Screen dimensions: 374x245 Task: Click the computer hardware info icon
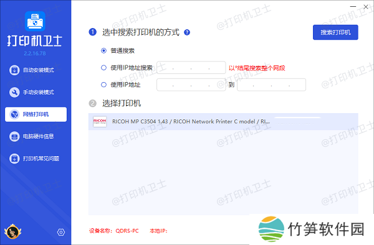[14, 137]
